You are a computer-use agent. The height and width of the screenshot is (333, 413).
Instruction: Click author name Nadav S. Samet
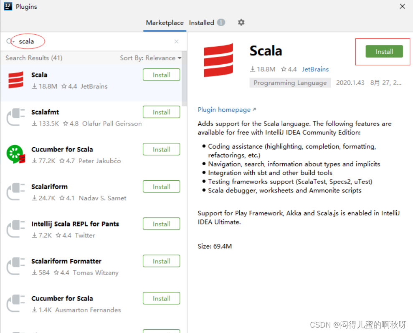(102, 198)
